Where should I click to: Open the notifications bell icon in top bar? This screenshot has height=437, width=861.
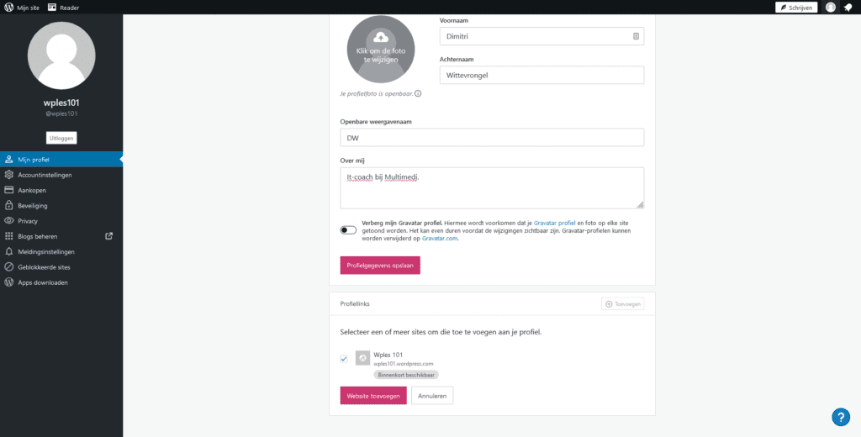pyautogui.click(x=848, y=7)
